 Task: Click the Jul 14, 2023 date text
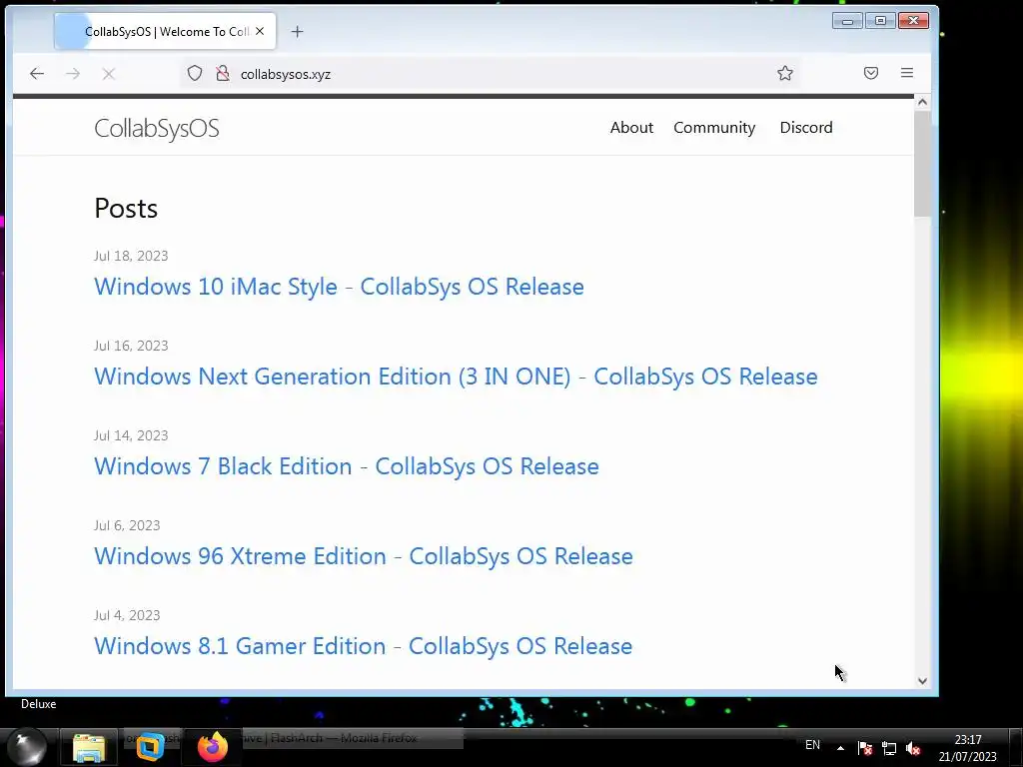click(131, 435)
